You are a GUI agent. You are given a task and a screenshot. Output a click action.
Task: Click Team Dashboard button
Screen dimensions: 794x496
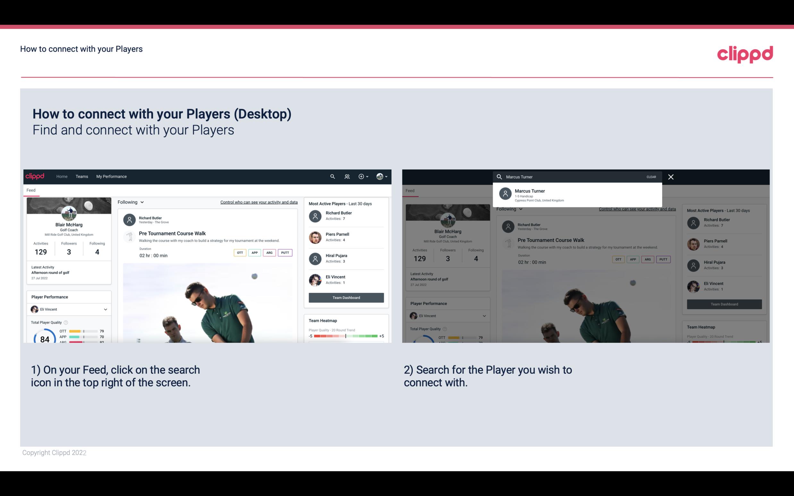[346, 297]
